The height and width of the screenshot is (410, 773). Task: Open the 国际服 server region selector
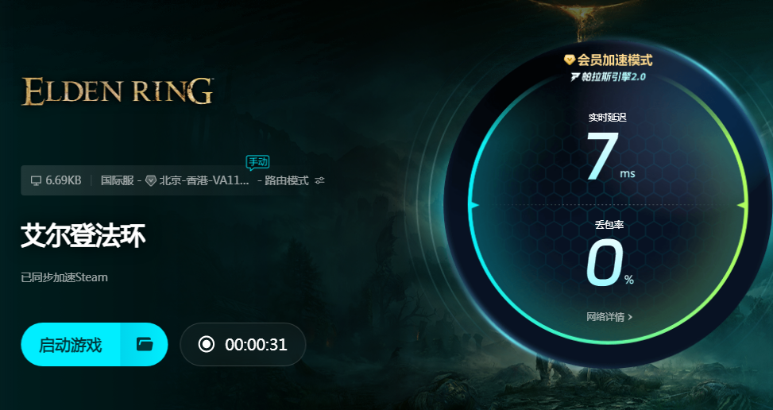[118, 180]
